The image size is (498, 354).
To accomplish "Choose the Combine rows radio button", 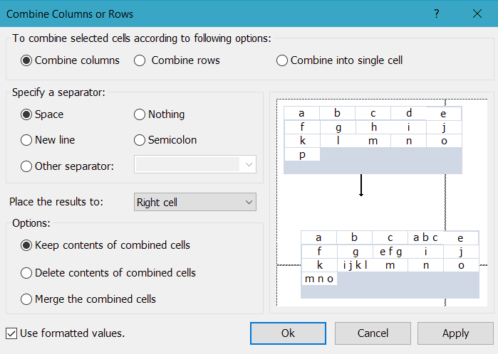I will [x=140, y=60].
